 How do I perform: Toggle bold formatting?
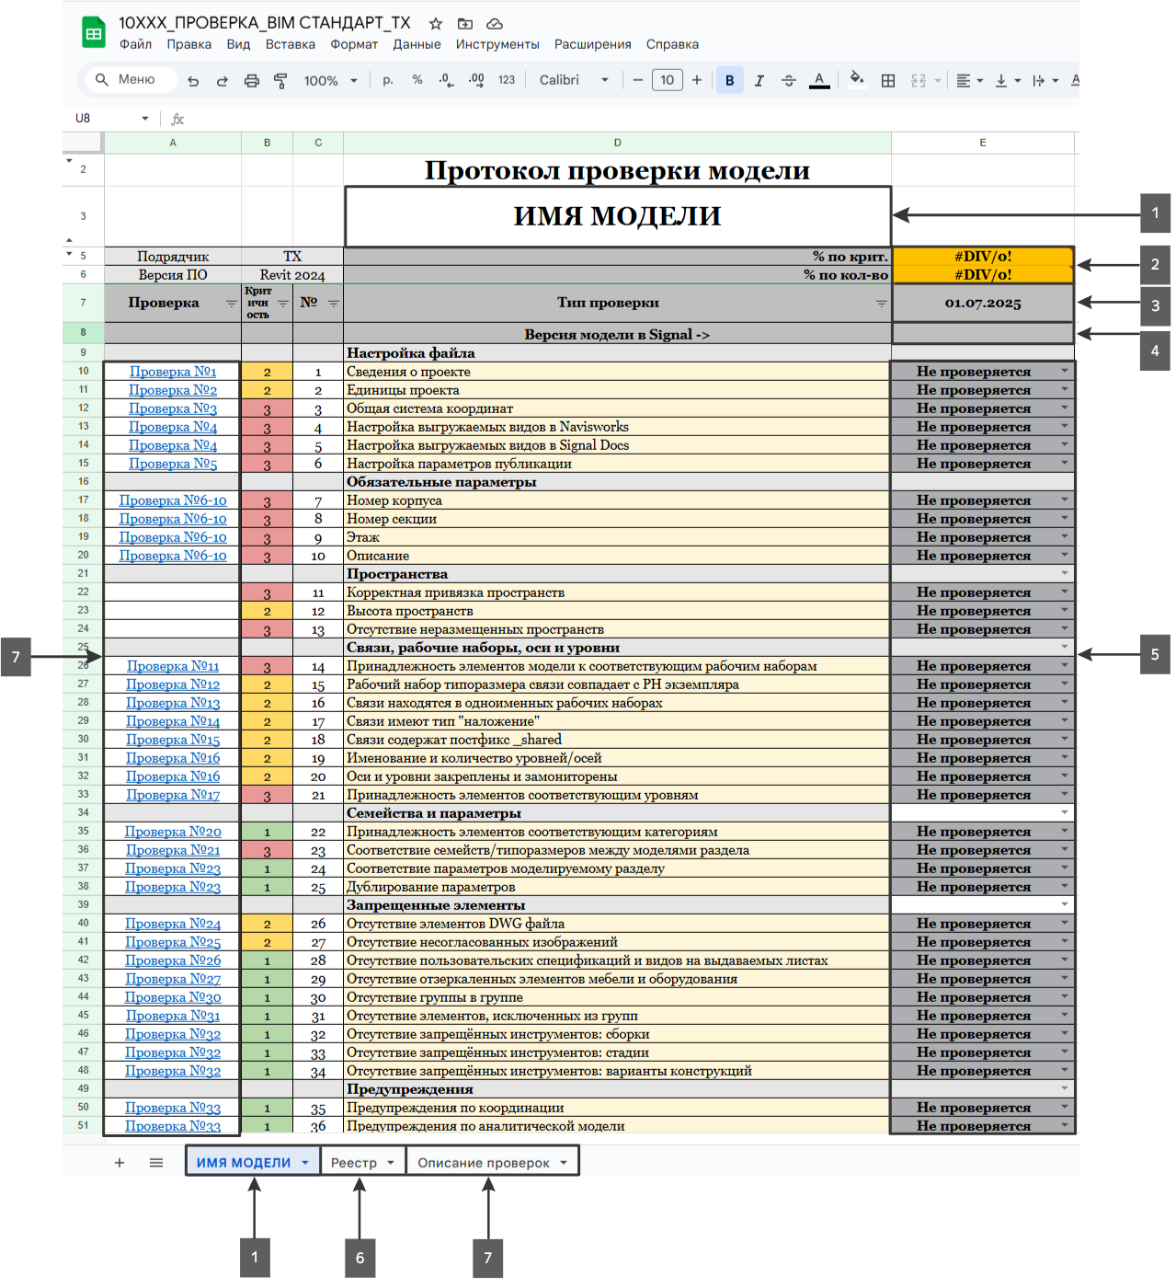(x=729, y=81)
